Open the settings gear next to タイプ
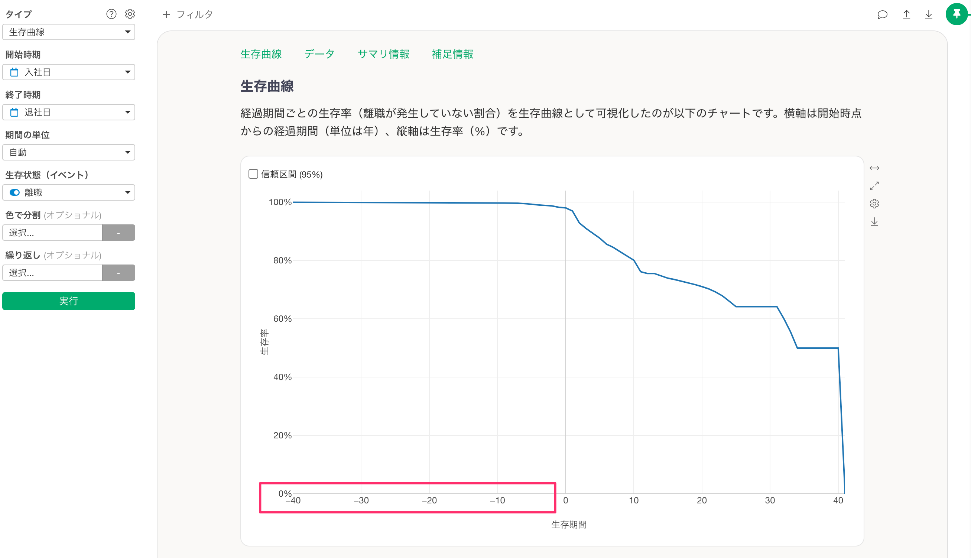971x558 pixels. (130, 14)
